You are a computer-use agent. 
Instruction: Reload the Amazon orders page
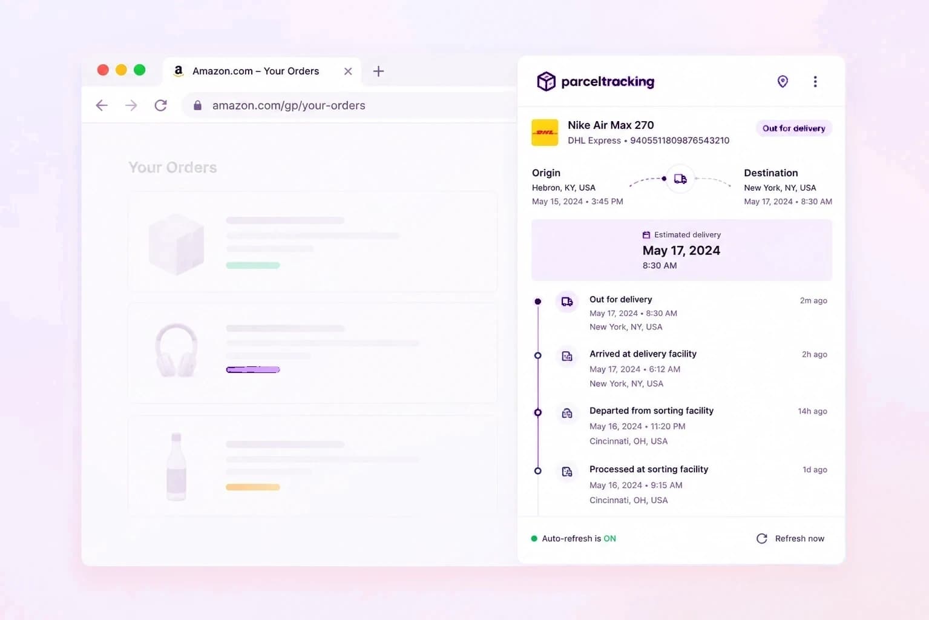click(x=160, y=105)
